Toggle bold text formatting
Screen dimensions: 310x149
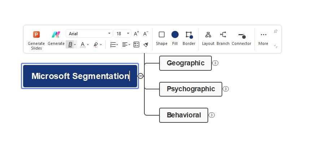coord(70,45)
